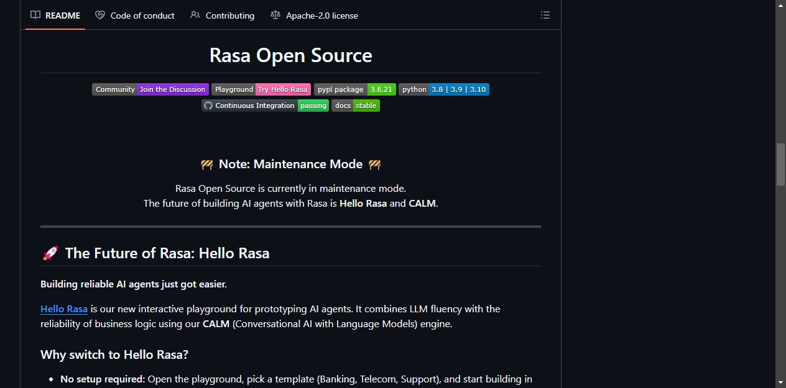Click the Contributing people icon

coord(195,15)
